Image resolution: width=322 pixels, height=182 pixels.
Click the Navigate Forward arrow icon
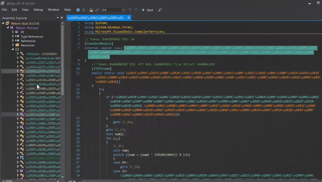[x=84, y=10]
